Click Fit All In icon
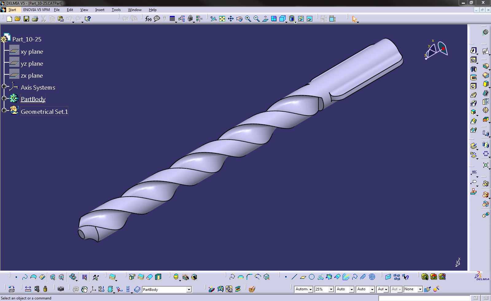 pyautogui.click(x=222, y=19)
